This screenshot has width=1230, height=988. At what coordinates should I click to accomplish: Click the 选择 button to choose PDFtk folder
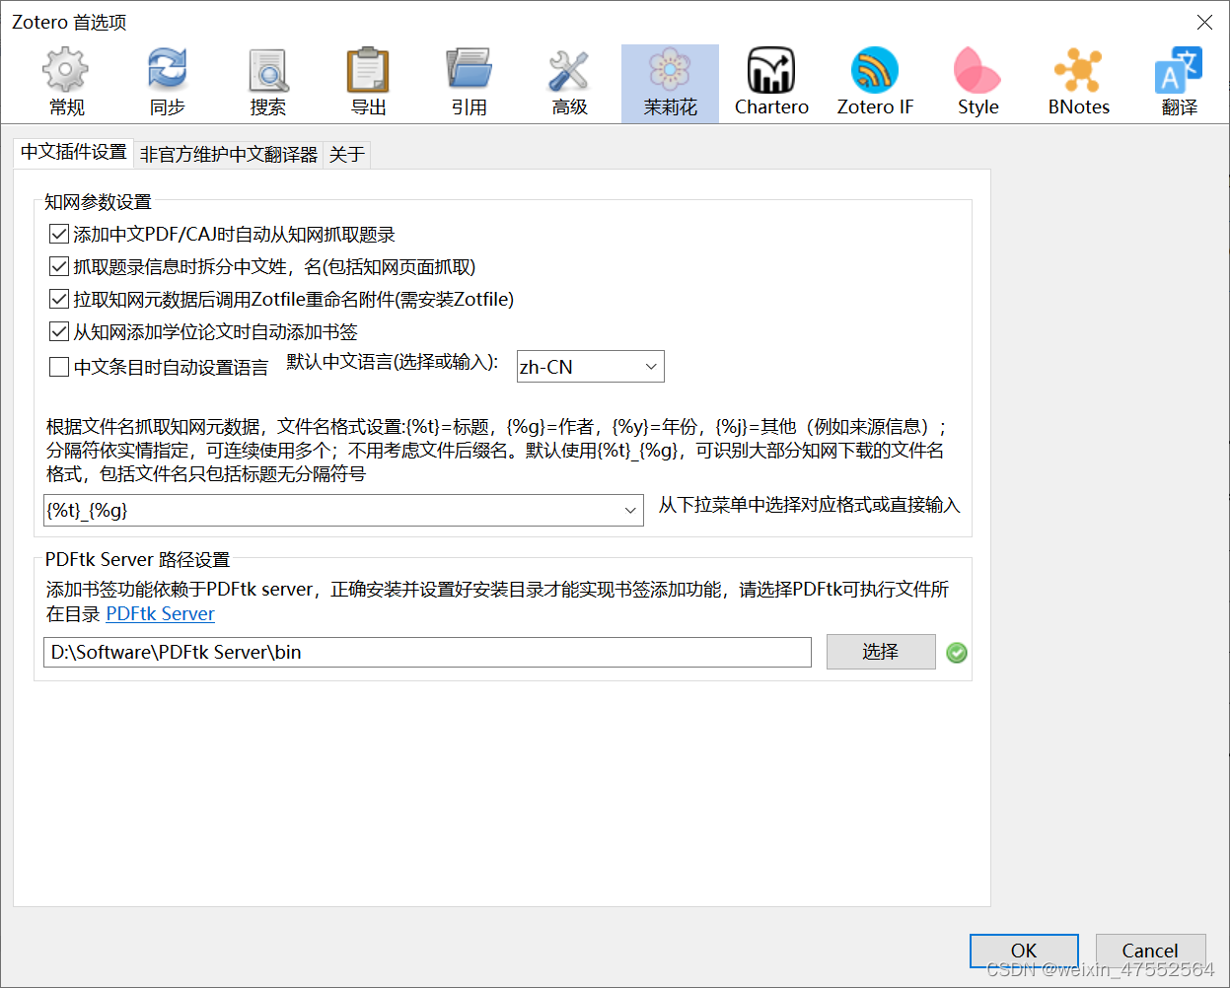(x=881, y=652)
